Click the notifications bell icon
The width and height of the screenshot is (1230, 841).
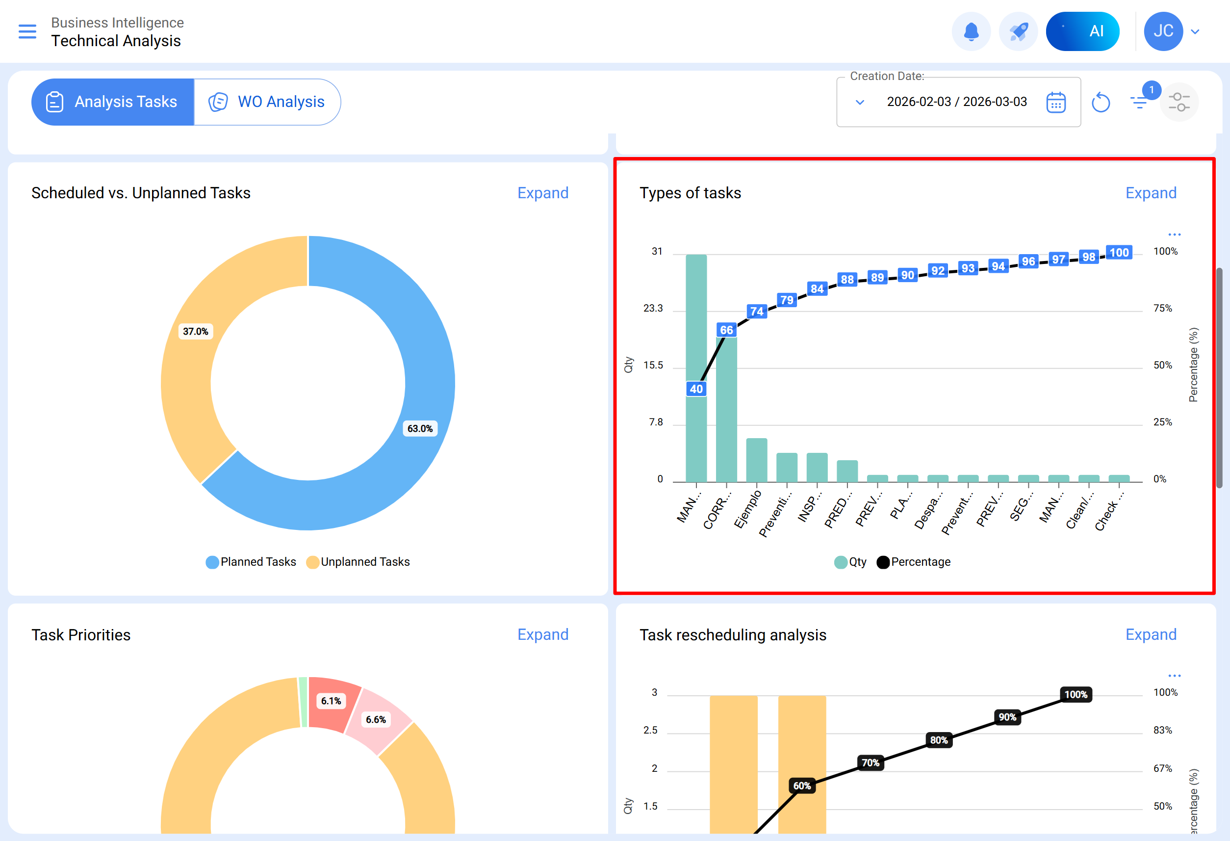(971, 31)
